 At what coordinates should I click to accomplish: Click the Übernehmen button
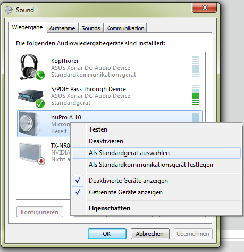coord(193,234)
